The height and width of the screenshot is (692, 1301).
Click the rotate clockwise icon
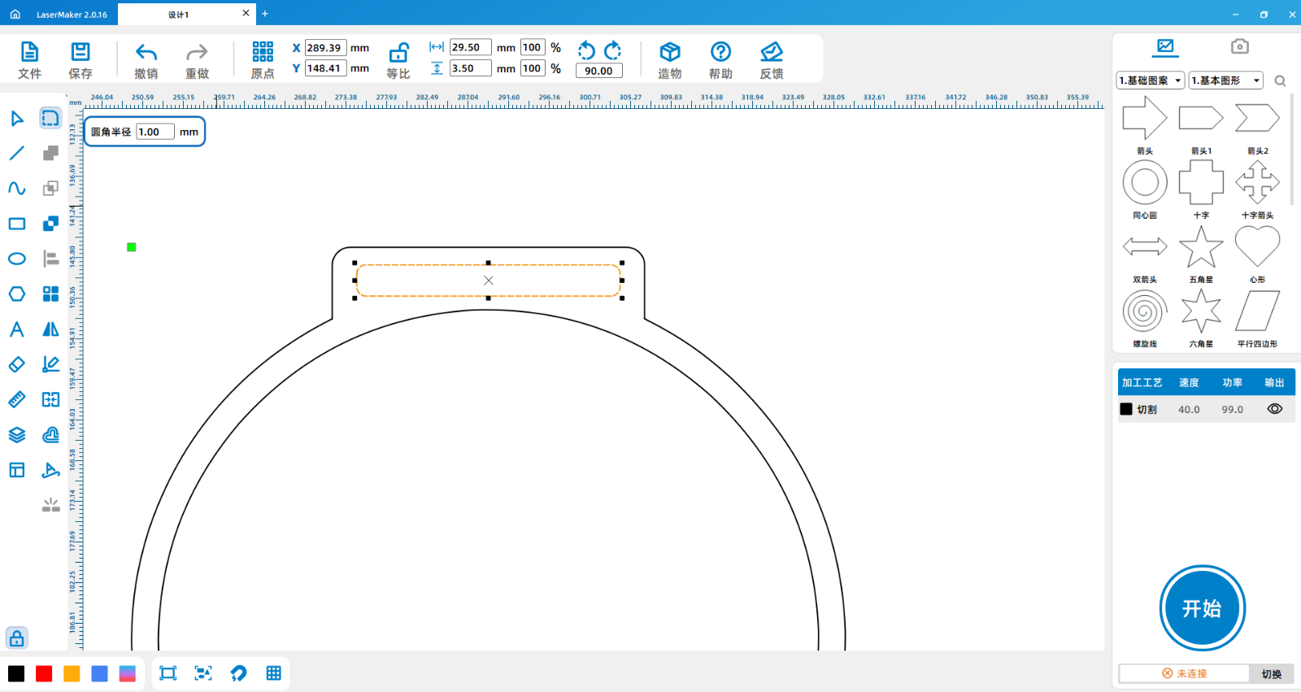613,50
